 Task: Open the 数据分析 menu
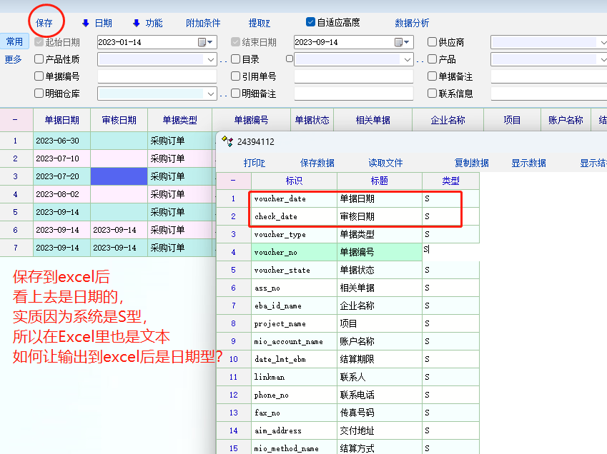tap(412, 23)
